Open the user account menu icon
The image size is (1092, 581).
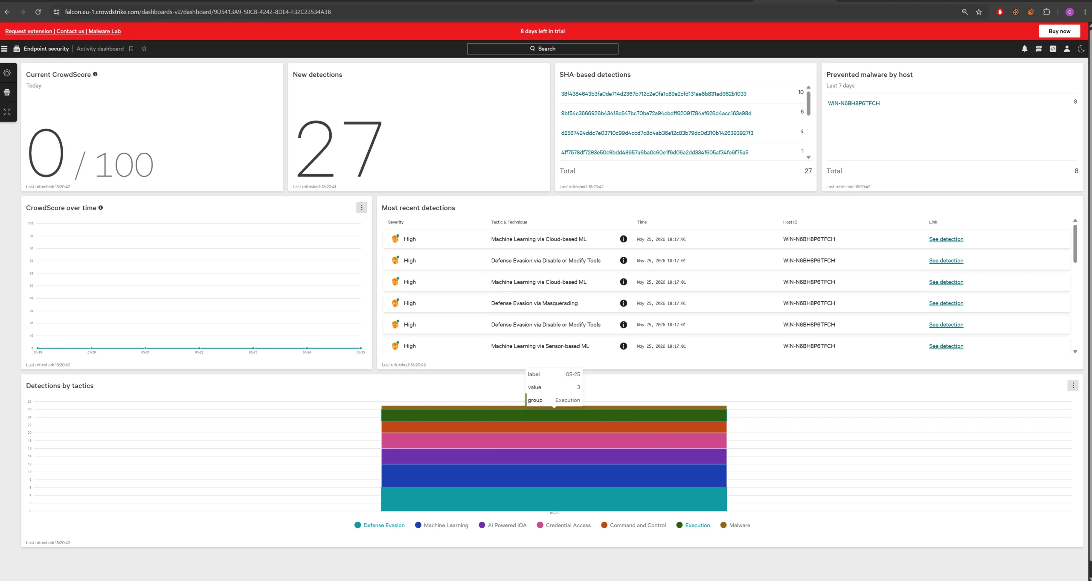click(1067, 49)
